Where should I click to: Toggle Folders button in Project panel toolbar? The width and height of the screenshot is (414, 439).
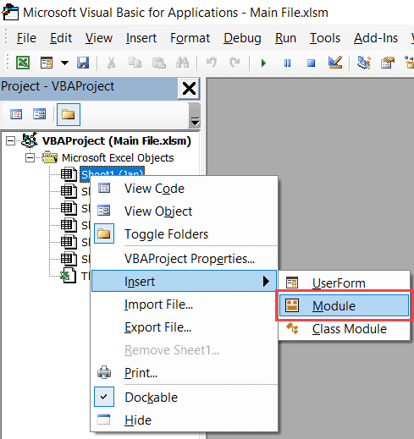[69, 114]
